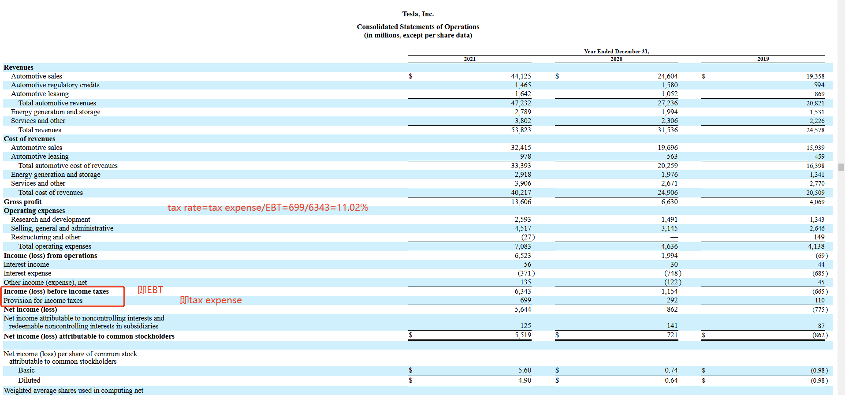The width and height of the screenshot is (845, 395).
Task: Click the 'Gross profit' row label
Action: 22,202
